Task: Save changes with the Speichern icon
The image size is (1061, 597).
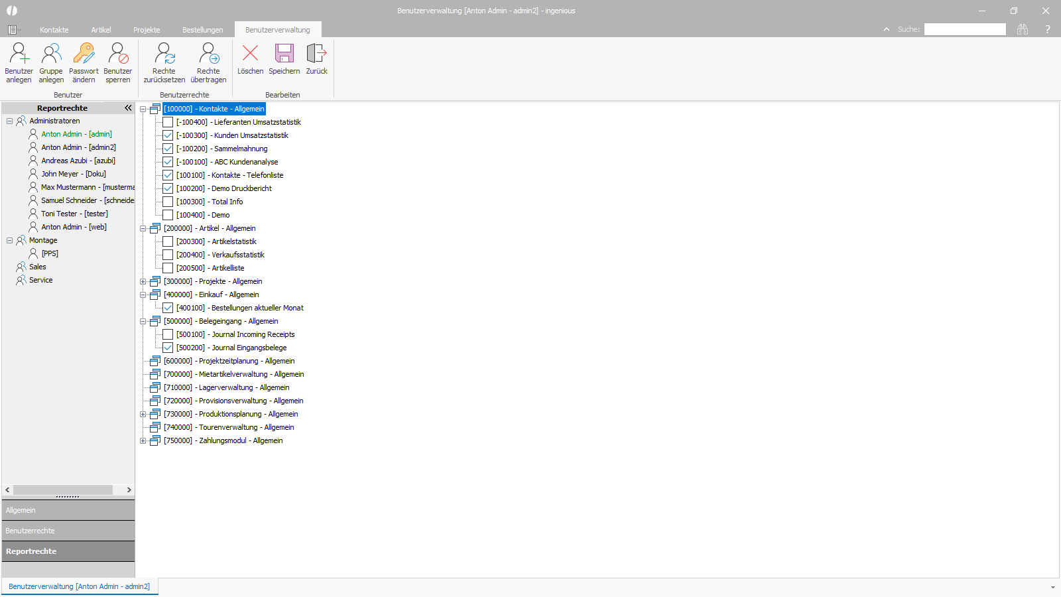Action: [x=284, y=53]
